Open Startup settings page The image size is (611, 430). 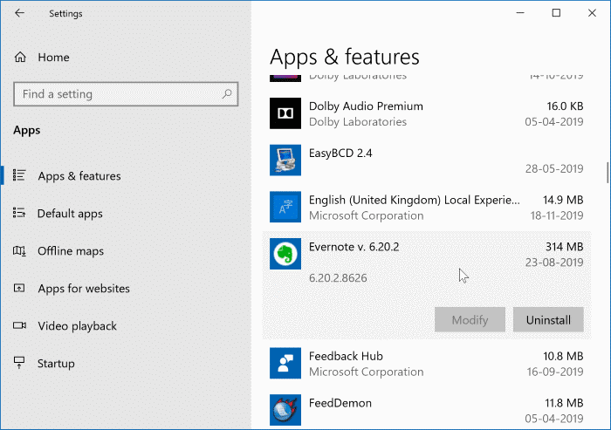click(x=56, y=364)
